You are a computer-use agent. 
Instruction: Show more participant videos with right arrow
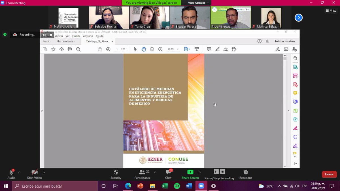point(298,18)
